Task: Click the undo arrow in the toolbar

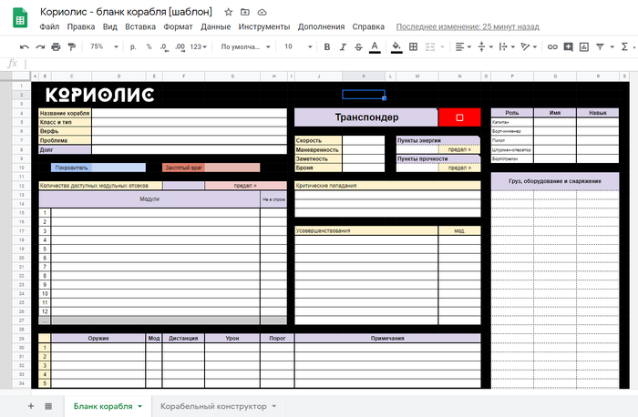Action: click(25, 46)
